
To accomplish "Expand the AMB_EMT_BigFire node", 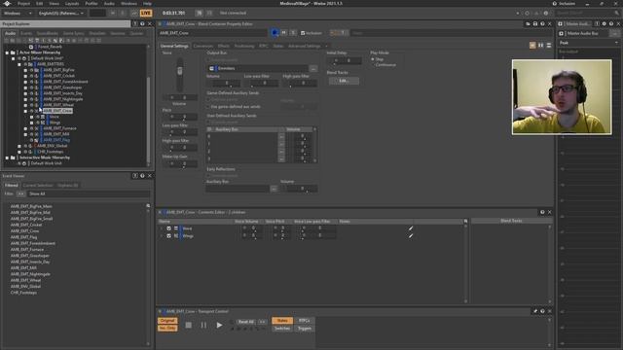I will click(25, 70).
